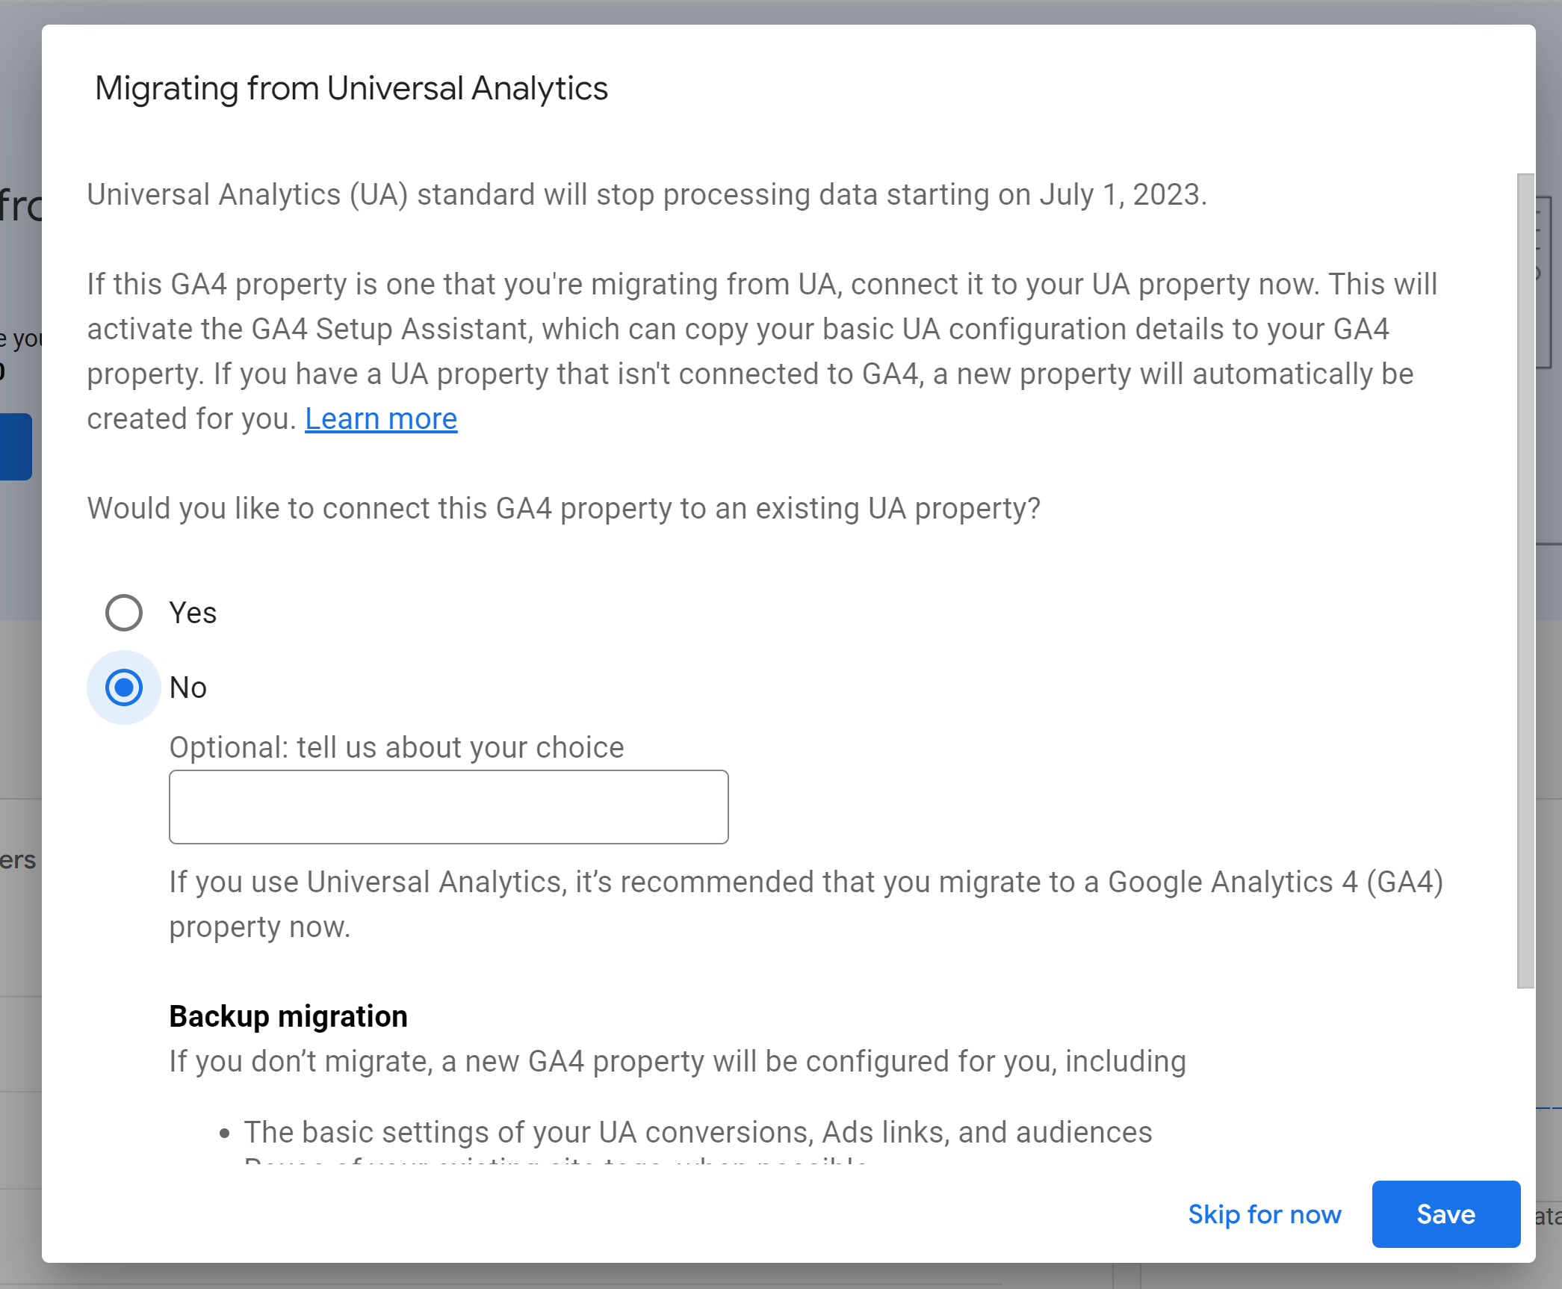Image resolution: width=1562 pixels, height=1289 pixels.
Task: Click the Backup migration heading
Action: 288,1016
